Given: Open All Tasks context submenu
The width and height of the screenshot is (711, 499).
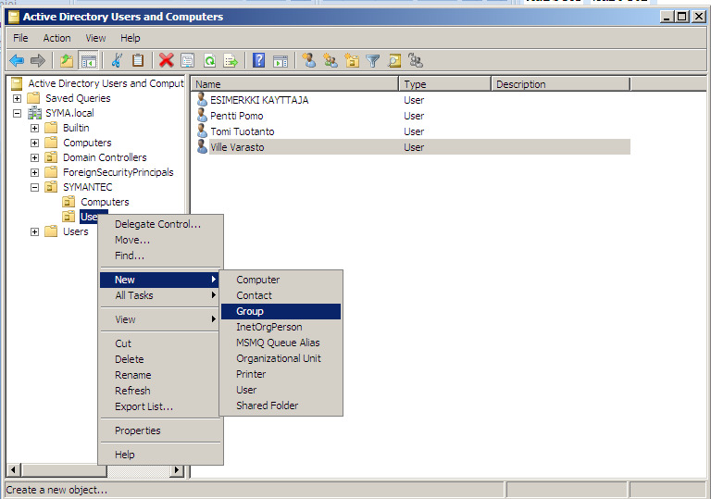Looking at the screenshot, I should pos(160,295).
